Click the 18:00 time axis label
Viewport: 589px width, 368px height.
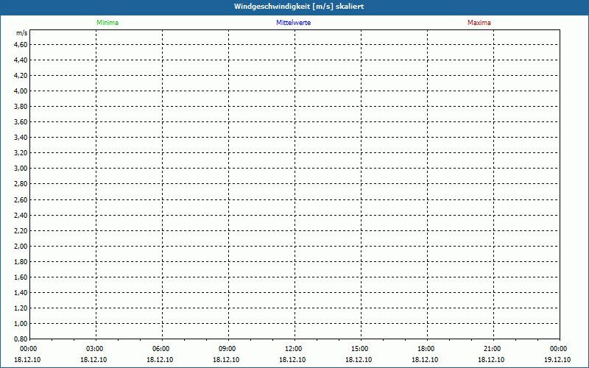[x=426, y=349]
